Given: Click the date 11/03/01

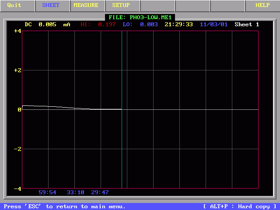Looking at the screenshot, I should coord(213,24).
